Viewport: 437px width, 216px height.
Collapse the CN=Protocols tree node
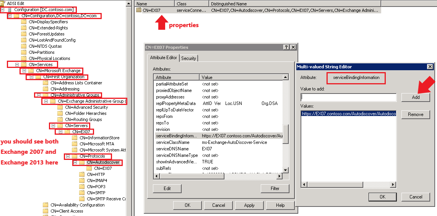click(x=68, y=156)
